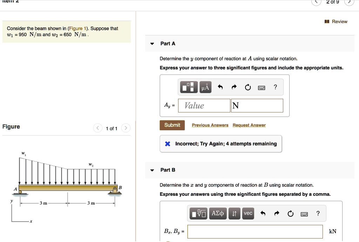Collapse the Part A section

click(x=151, y=43)
